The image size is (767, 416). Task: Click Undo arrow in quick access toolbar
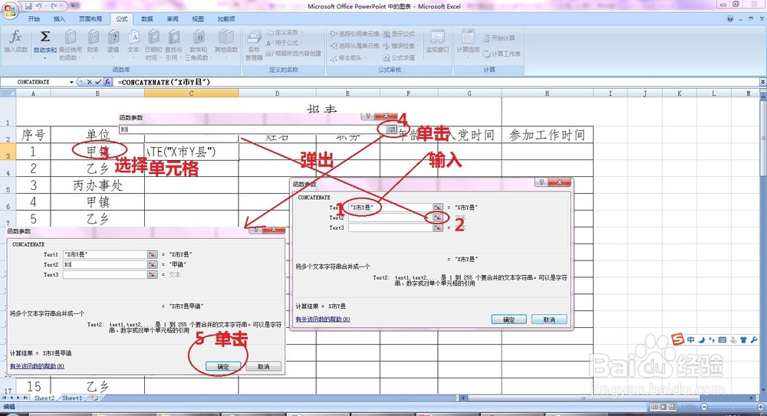(39, 6)
